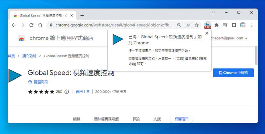Click the profile avatar in toolbar
The height and width of the screenshot is (134, 265).
click(243, 25)
